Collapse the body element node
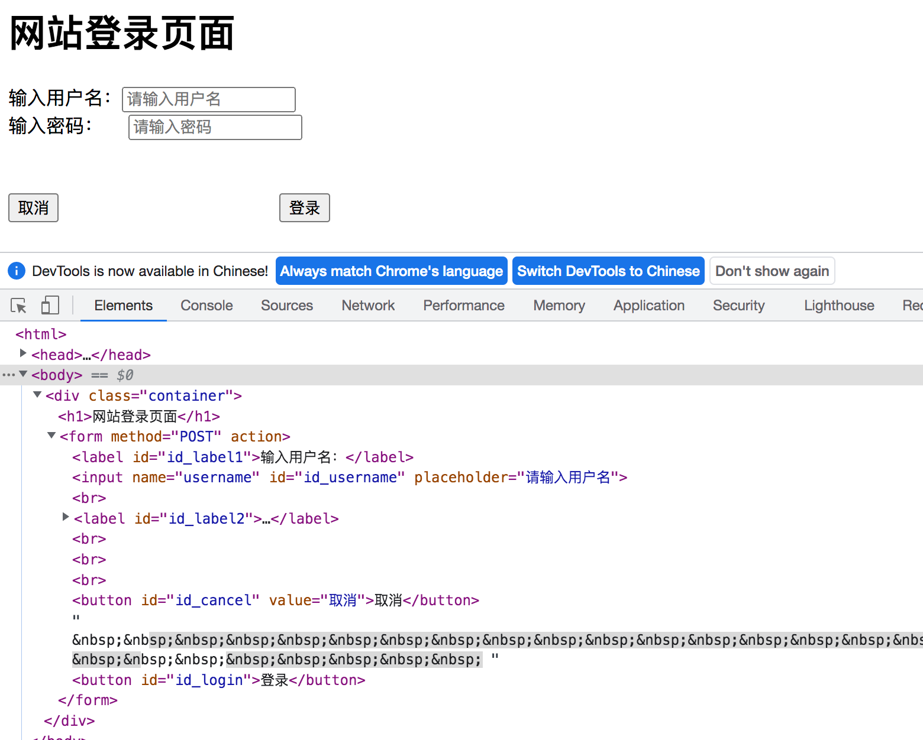The height and width of the screenshot is (740, 923). [23, 374]
